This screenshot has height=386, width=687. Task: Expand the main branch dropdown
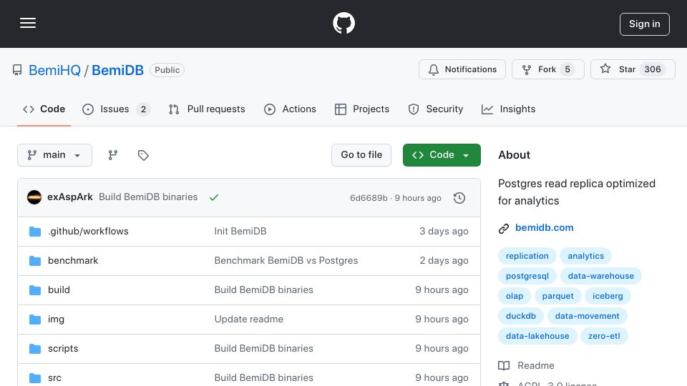55,155
